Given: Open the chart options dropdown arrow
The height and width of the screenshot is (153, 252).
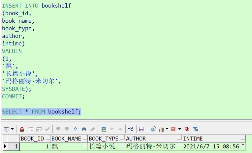Looking at the screenshot, I should [167, 129].
